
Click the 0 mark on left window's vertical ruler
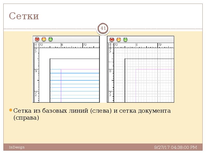coord(36,71)
